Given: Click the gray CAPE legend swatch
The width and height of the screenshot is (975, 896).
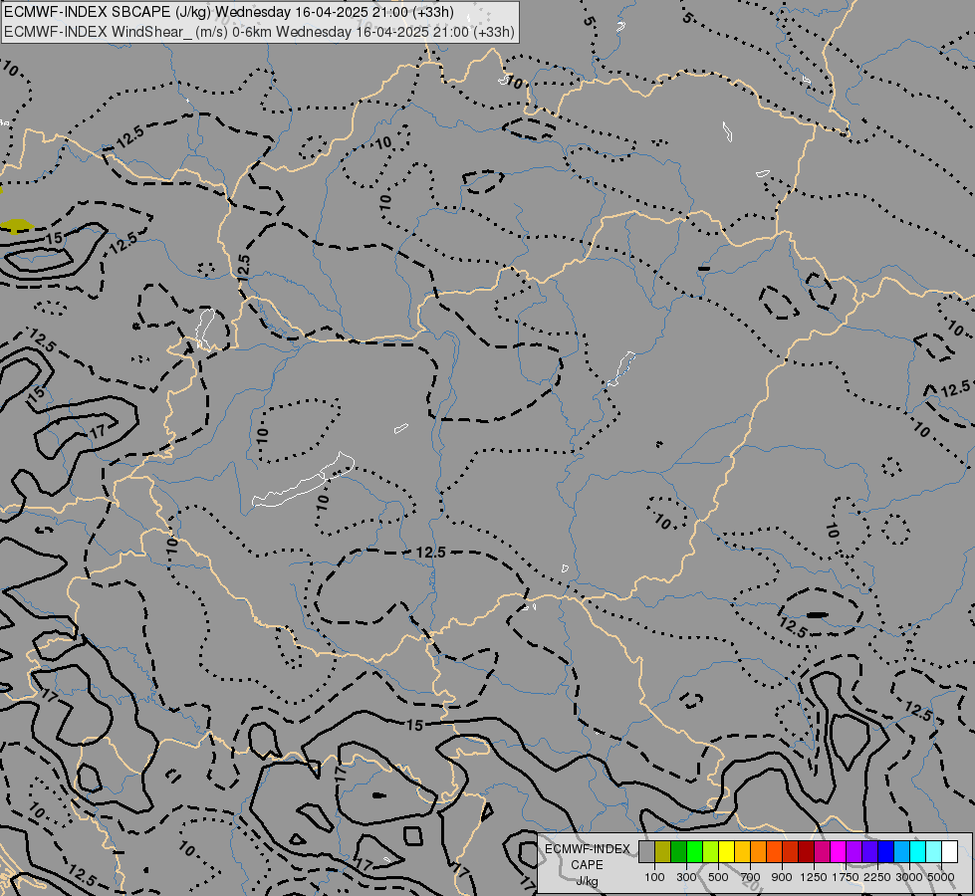Looking at the screenshot, I should click(646, 852).
